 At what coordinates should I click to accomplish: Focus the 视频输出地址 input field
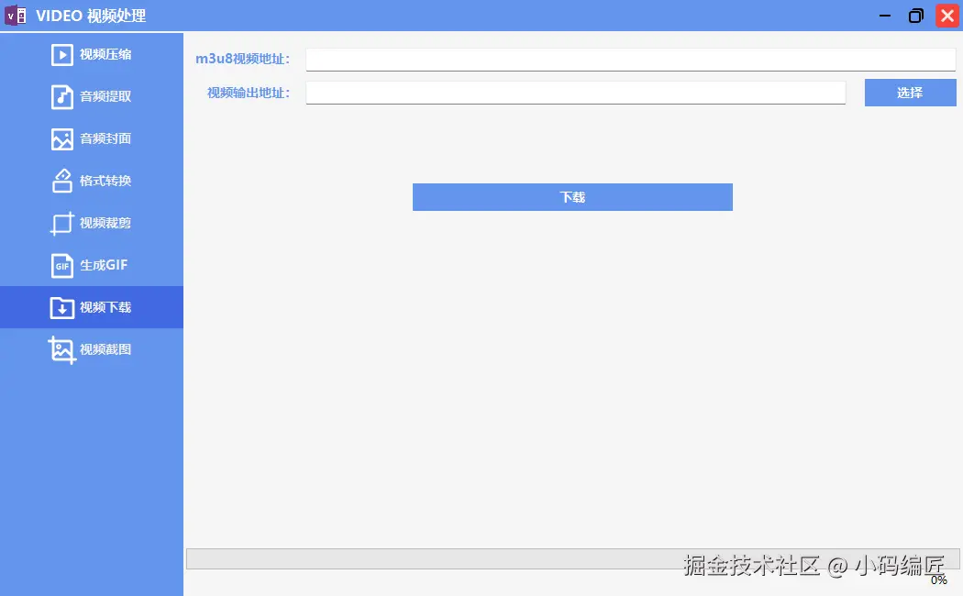coord(576,93)
